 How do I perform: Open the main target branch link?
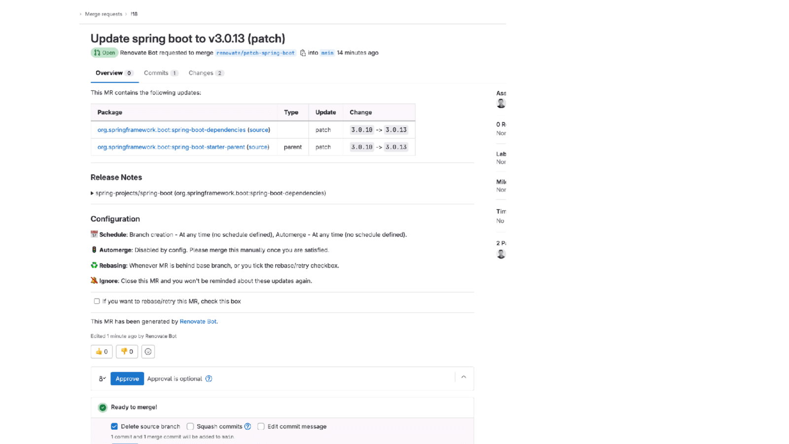327,53
